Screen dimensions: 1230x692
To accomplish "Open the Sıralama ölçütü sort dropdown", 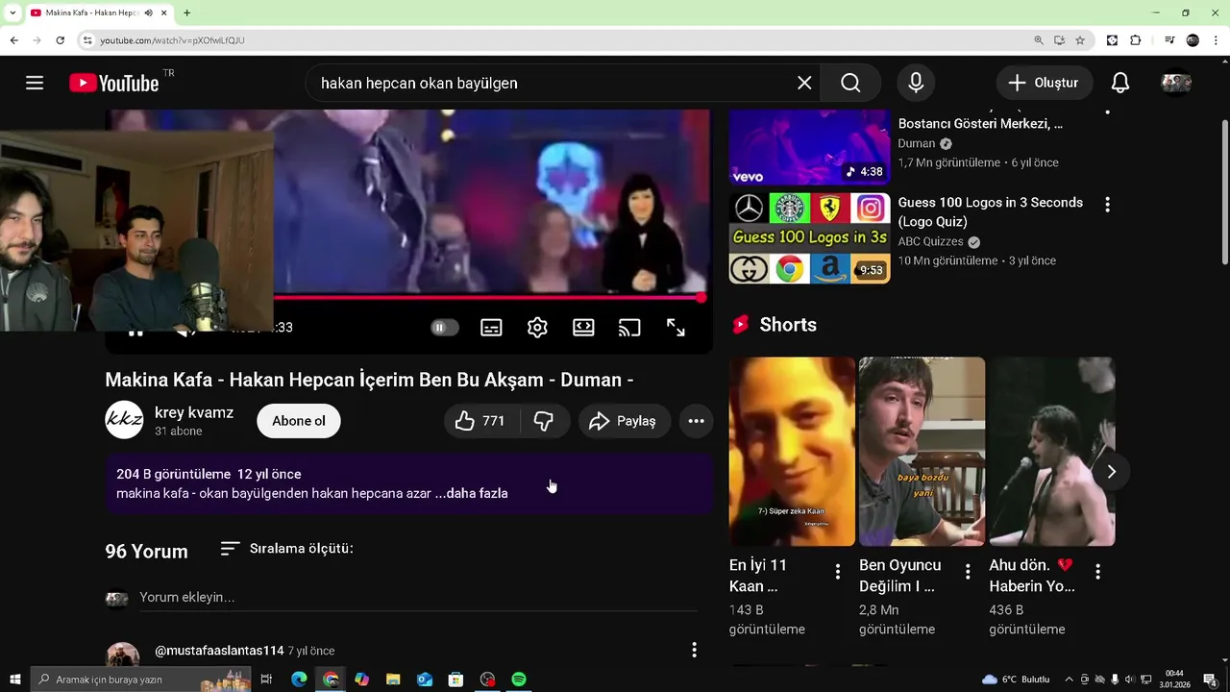I will coord(286,549).
